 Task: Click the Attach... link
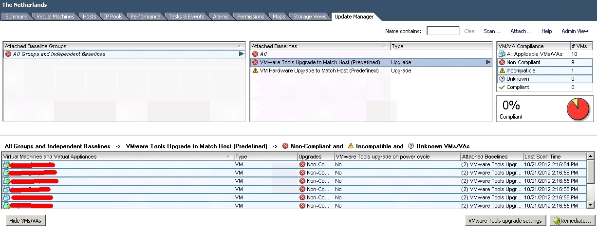coord(521,31)
